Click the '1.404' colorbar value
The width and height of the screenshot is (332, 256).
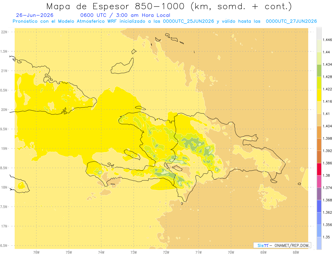(x=328, y=126)
